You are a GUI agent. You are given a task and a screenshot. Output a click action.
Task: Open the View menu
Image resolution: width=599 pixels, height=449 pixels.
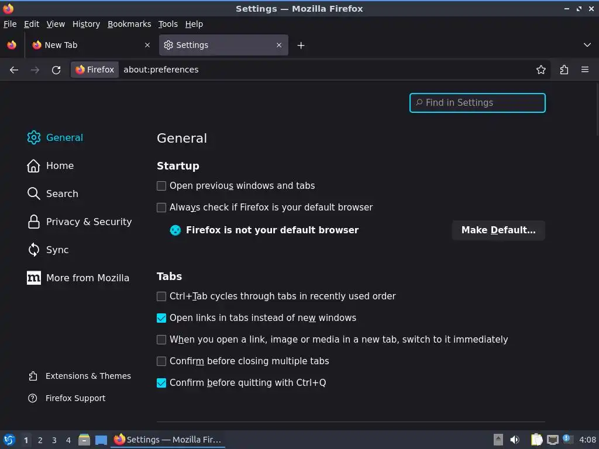click(x=56, y=24)
